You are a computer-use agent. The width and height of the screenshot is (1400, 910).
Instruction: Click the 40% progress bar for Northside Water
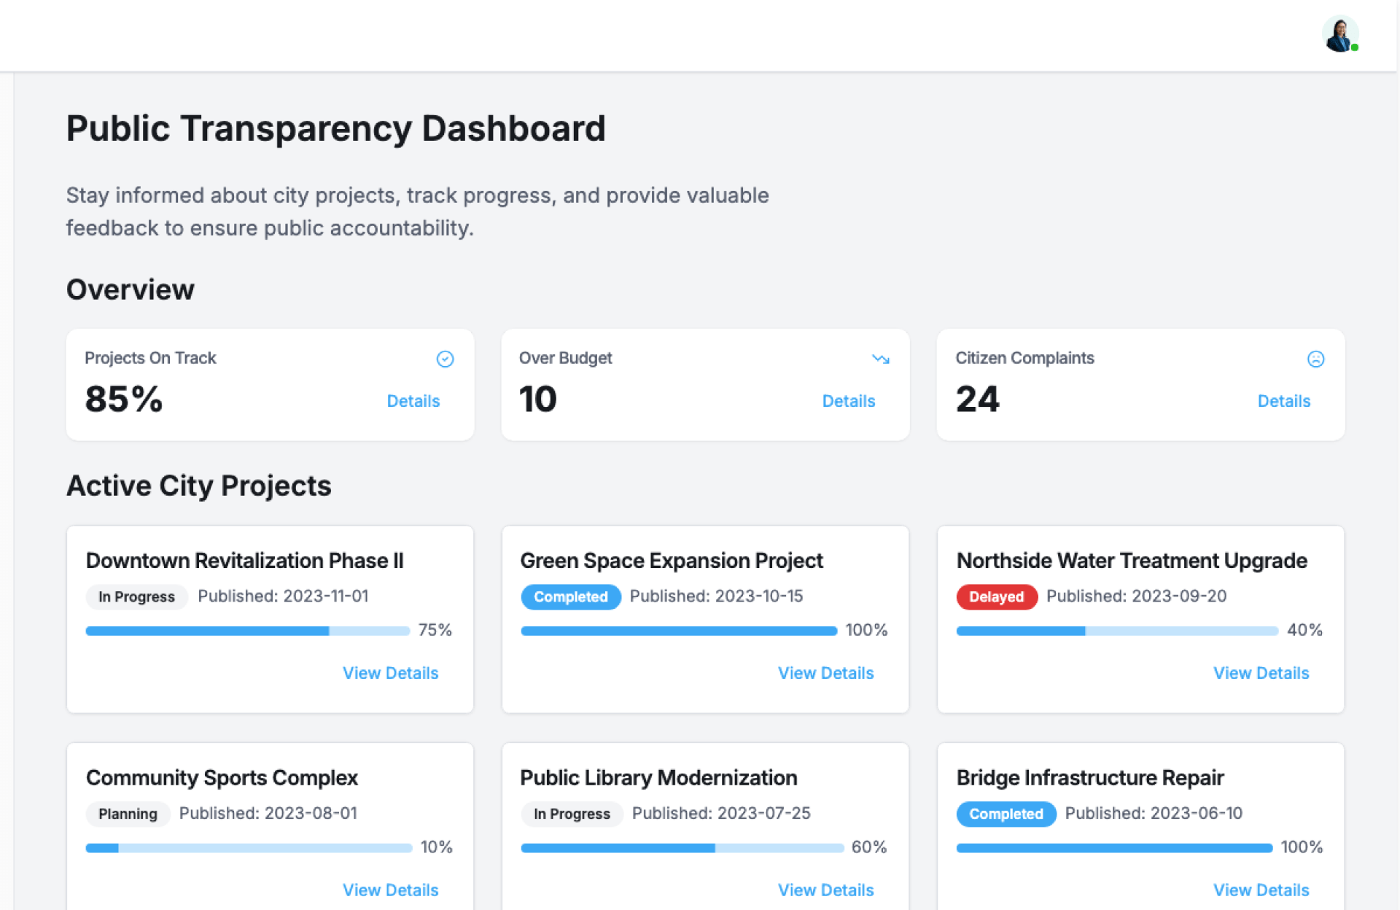point(1116,631)
